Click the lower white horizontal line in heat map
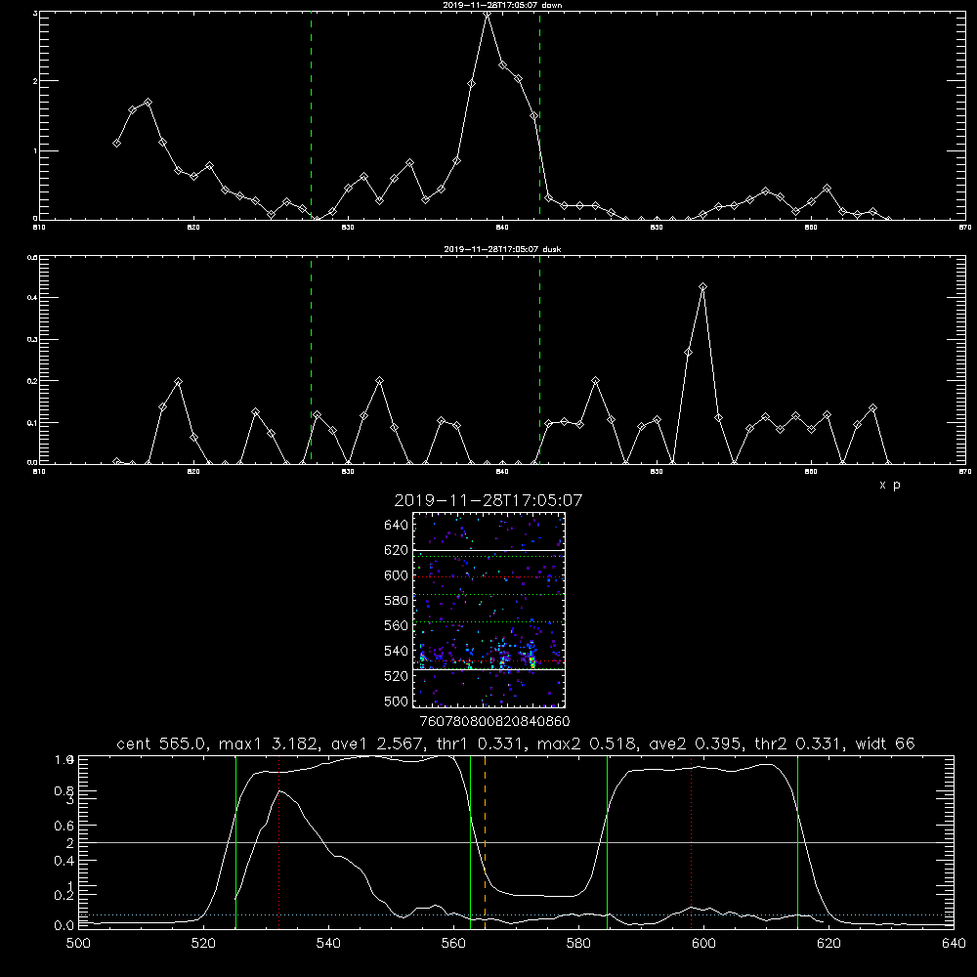 [488, 670]
